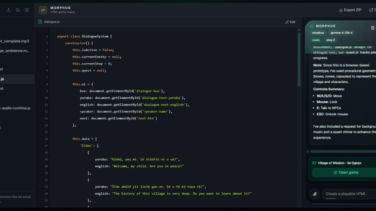Image resolution: width=376 pixels, height=211 pixels.
Task: Click the dialogue.js file icon in editor header
Action: click(40, 22)
